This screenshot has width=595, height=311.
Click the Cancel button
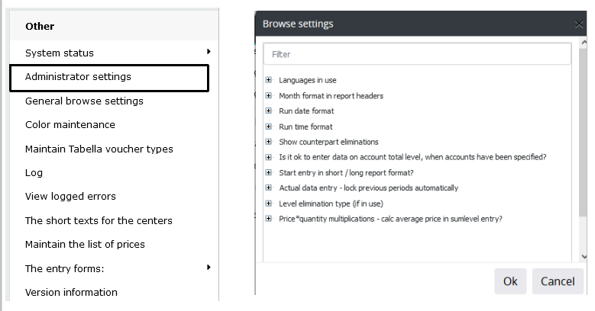pos(558,281)
